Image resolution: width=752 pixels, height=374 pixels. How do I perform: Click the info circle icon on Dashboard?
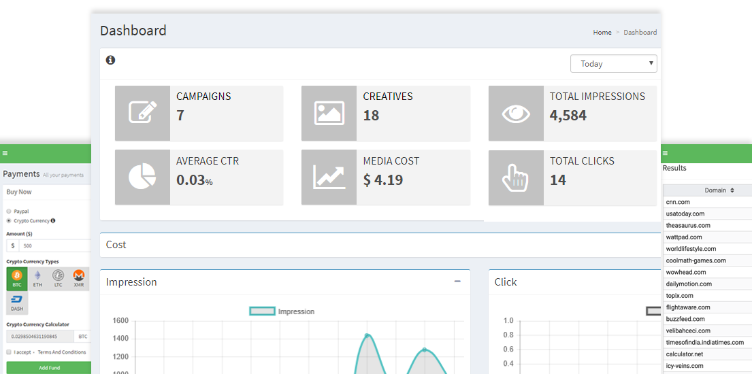(110, 60)
